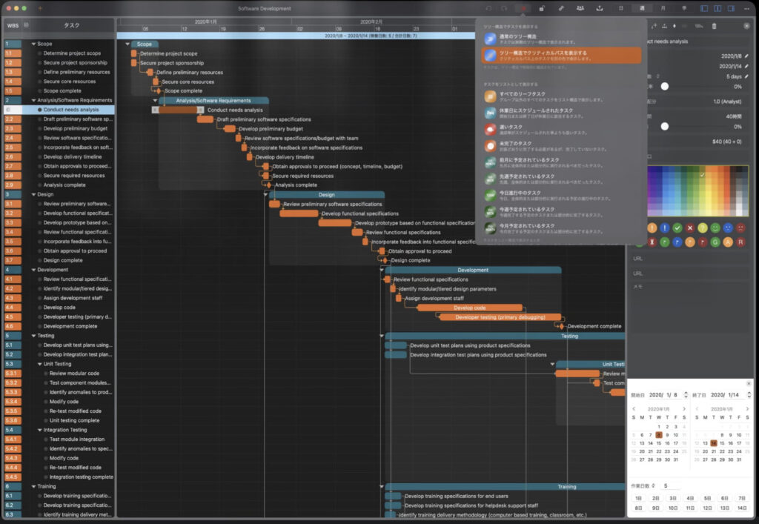Click the slider knob below 40時間
This screenshot has height=524, width=759.
point(665,126)
